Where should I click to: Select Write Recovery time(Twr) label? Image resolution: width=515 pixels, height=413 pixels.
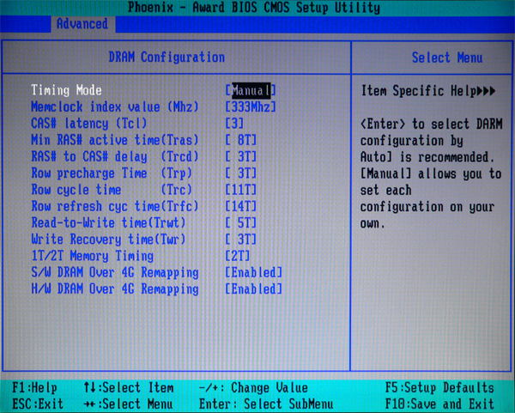coord(108,240)
